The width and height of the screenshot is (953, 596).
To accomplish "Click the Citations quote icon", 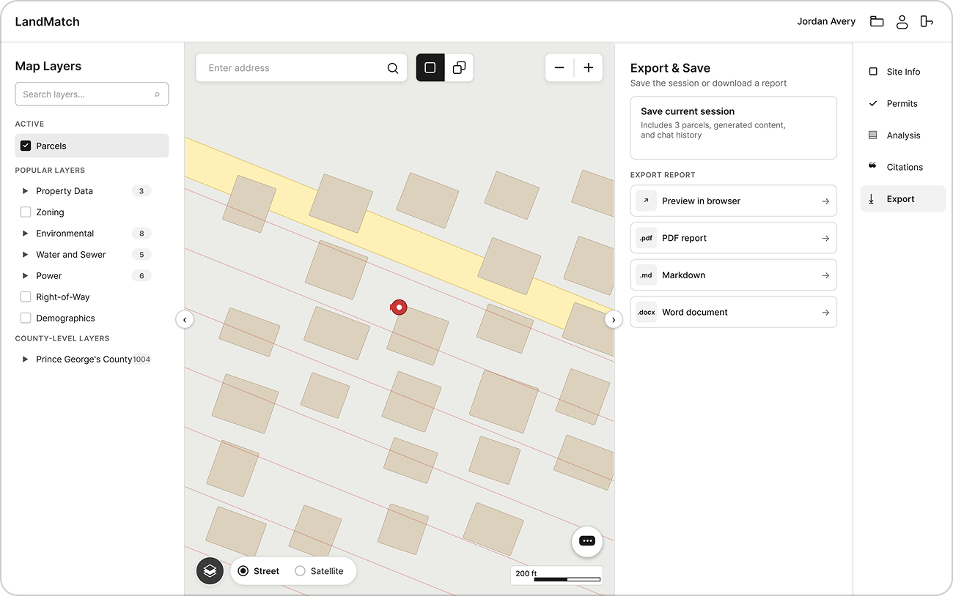I will [873, 166].
